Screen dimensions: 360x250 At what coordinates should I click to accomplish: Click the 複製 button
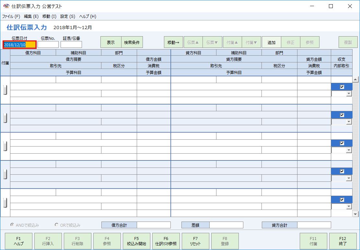tap(347, 42)
